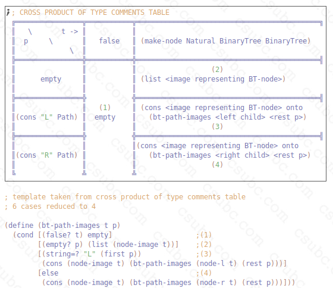Viewport: 333px width, 288px height.
Task: Click 'template taken from cross product' comment line
Action: (x=125, y=197)
